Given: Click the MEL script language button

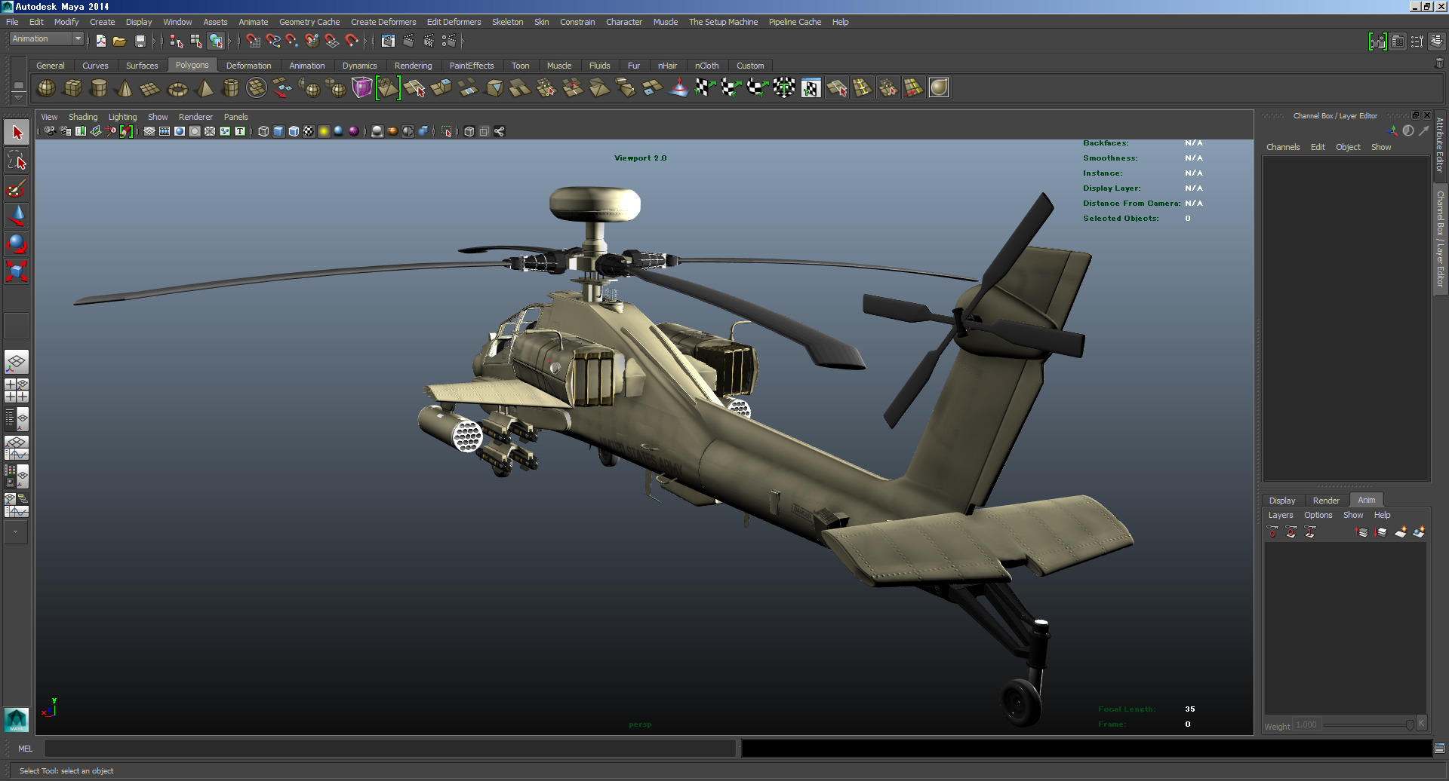Looking at the screenshot, I should click(25, 749).
